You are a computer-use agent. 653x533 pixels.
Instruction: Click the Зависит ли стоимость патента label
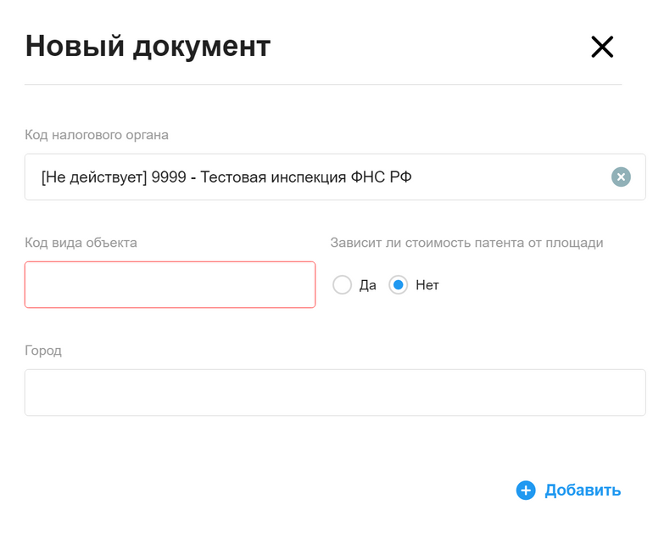pos(466,243)
